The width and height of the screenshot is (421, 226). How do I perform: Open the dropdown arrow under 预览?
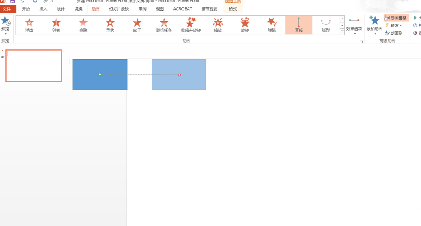(5, 34)
